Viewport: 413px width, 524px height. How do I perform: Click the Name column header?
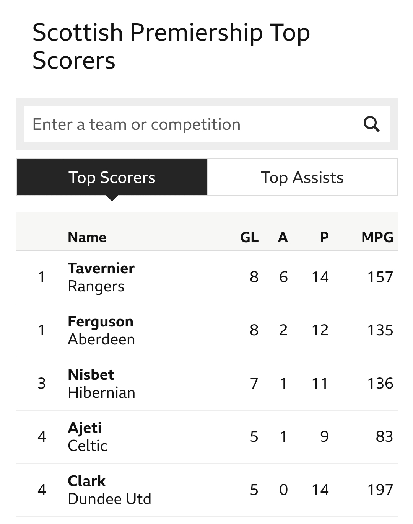87,237
